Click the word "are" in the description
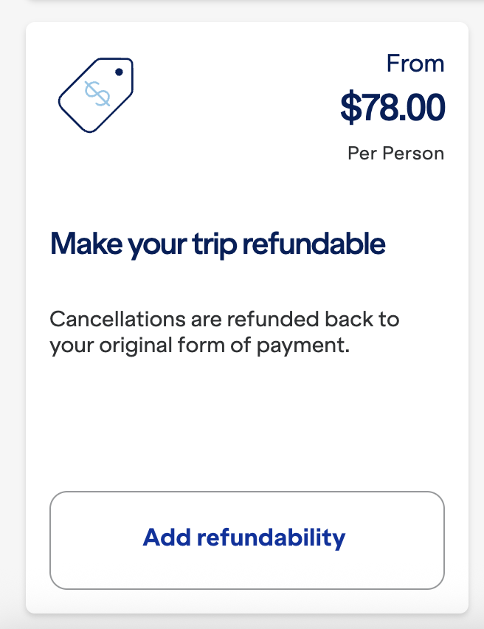Screen dimensions: 484x629 coord(170,320)
